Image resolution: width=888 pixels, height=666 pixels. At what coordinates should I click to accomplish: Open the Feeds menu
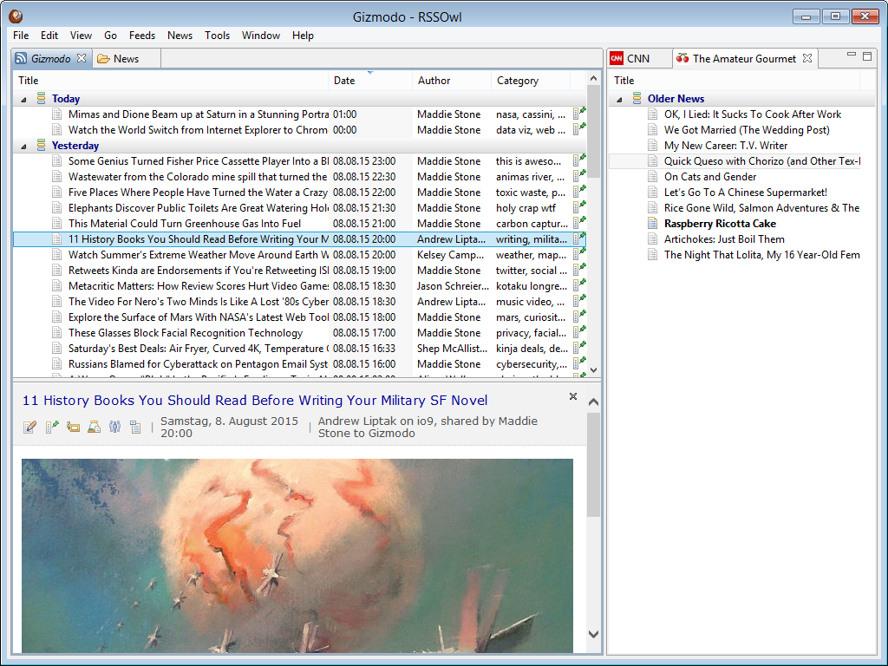point(141,36)
